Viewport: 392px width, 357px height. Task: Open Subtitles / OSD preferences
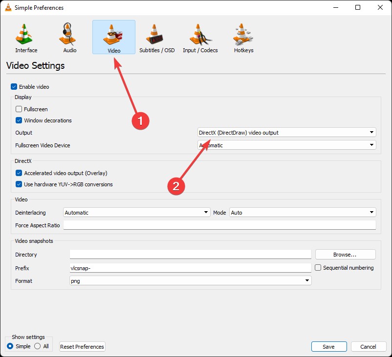coord(157,38)
